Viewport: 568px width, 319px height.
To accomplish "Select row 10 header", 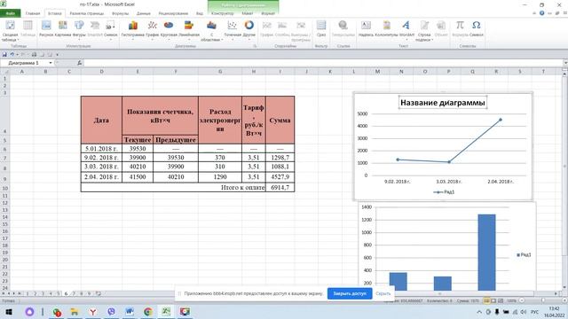I will coord(5,188).
